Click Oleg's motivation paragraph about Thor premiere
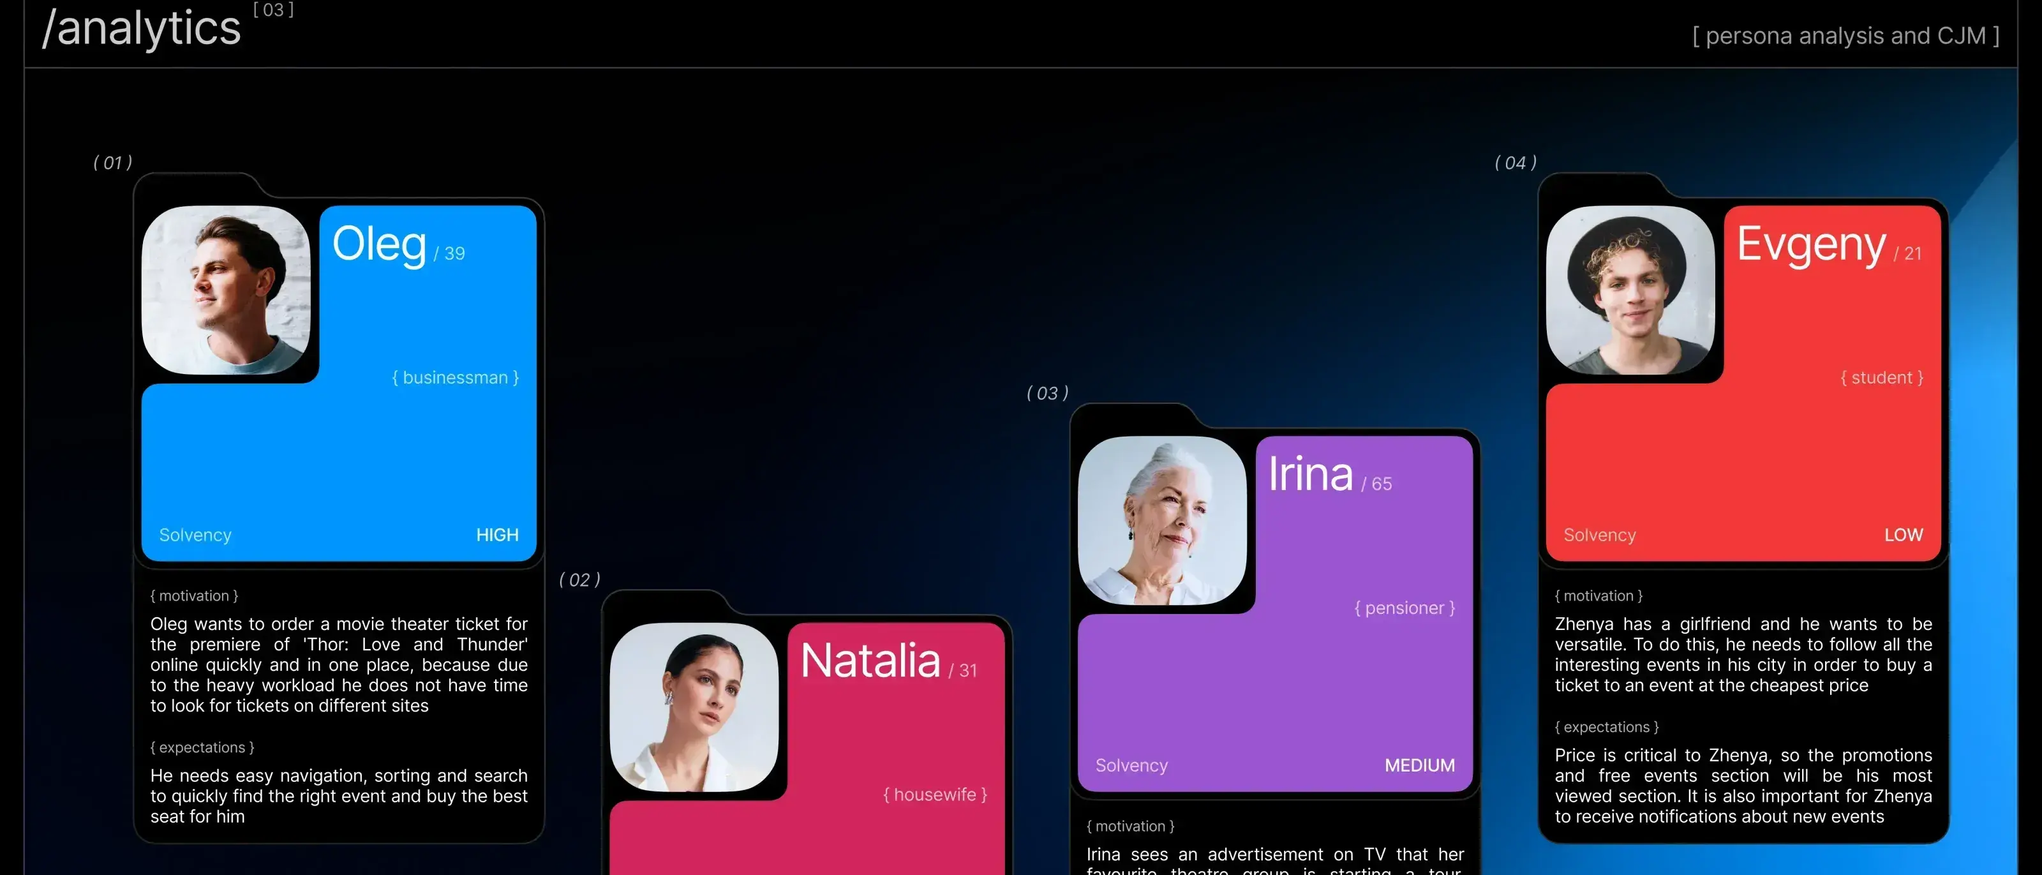2042x875 pixels. coord(338,665)
